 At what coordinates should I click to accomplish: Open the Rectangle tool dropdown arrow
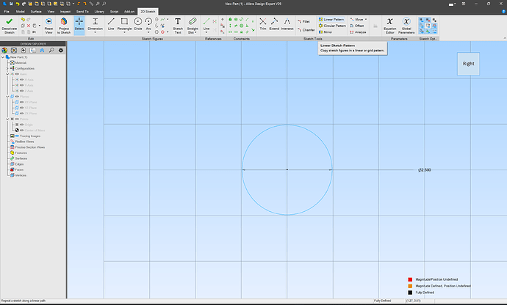point(124,32)
